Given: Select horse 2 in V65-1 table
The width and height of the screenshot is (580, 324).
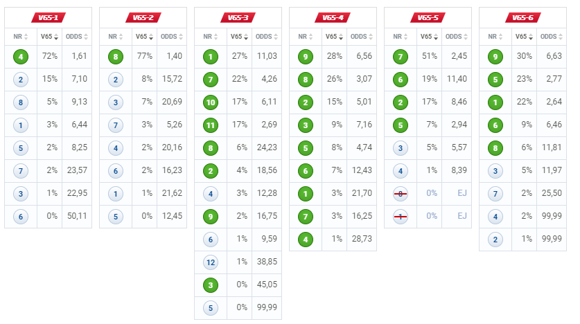Looking at the screenshot, I should point(21,80).
